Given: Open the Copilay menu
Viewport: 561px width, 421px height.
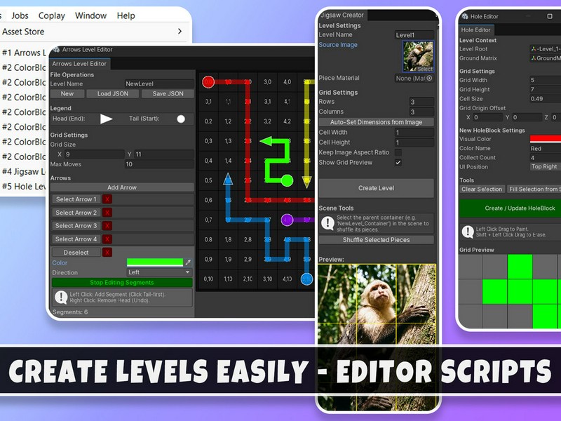Looking at the screenshot, I should click(x=51, y=15).
